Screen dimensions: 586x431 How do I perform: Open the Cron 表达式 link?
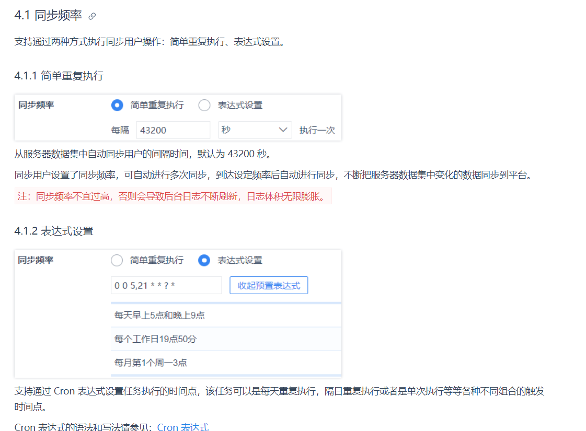tap(183, 427)
